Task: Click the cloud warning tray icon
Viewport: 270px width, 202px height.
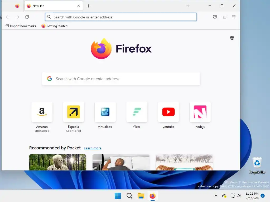Action: [224, 196]
